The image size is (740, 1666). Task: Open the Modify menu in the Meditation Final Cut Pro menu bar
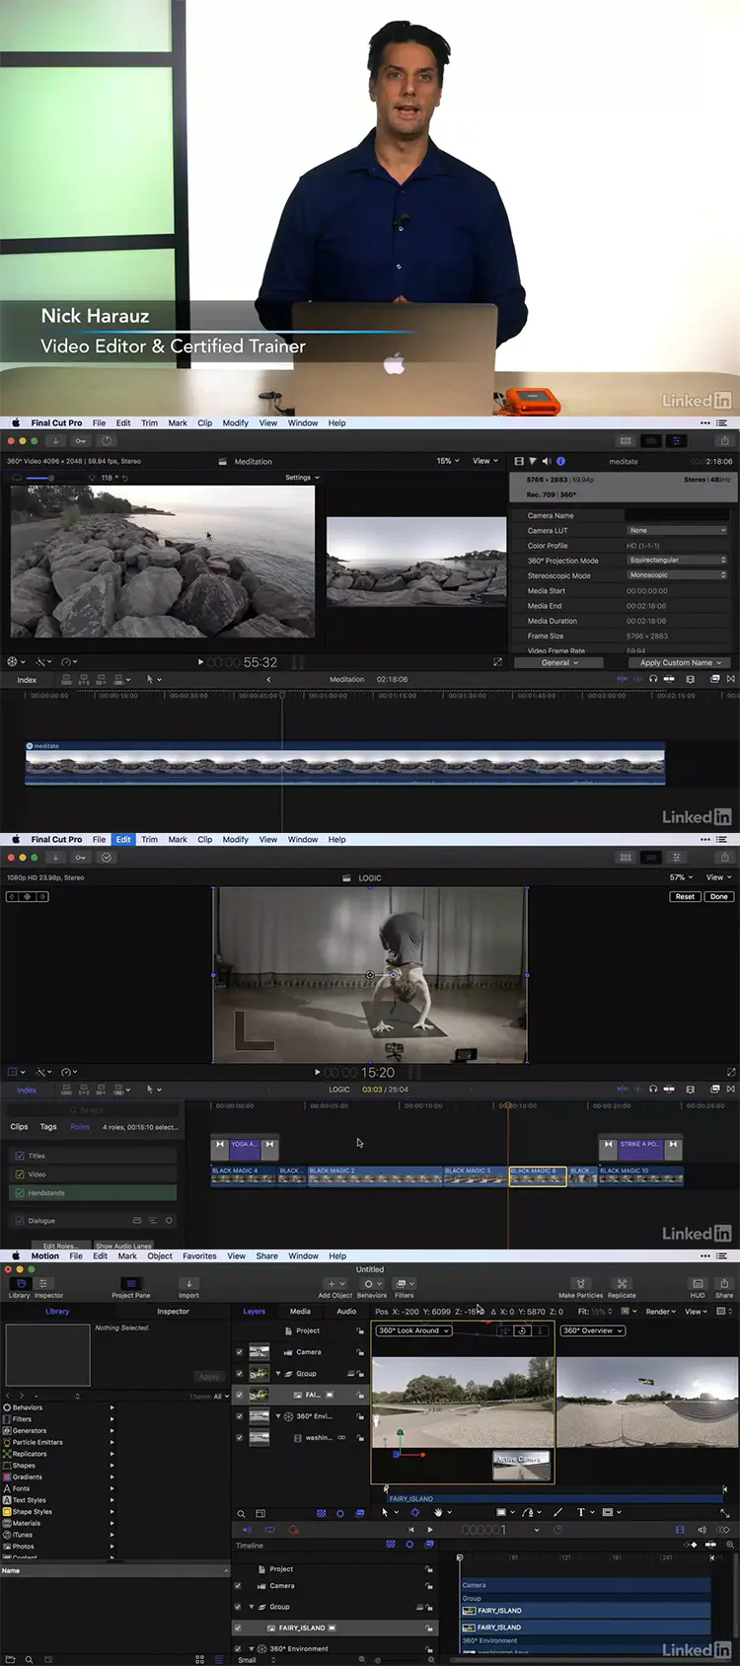click(x=235, y=423)
